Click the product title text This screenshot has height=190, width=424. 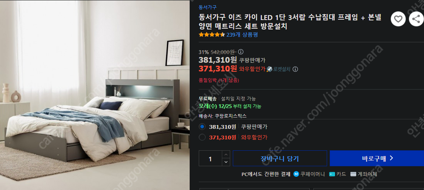290,22
